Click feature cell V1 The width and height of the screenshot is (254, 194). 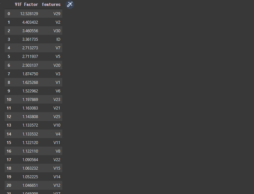[58, 83]
